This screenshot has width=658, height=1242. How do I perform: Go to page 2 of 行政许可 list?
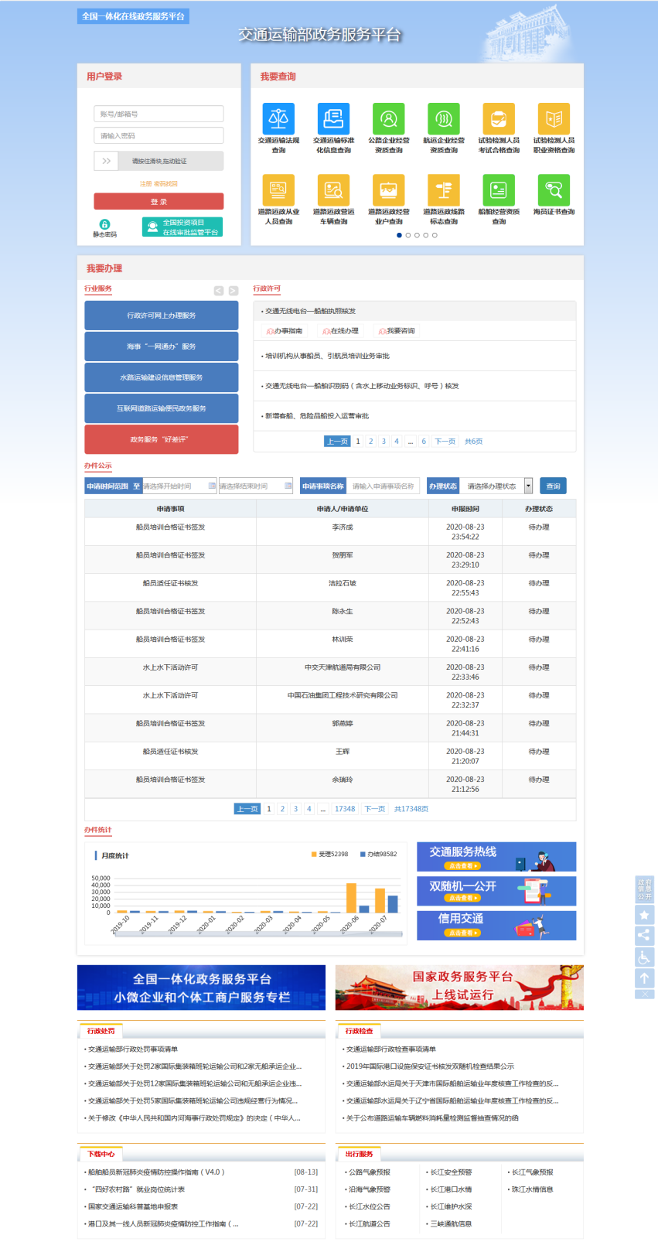(x=371, y=442)
